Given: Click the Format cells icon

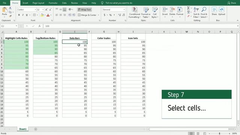Looking at the screenshot, I should (x=180, y=9).
